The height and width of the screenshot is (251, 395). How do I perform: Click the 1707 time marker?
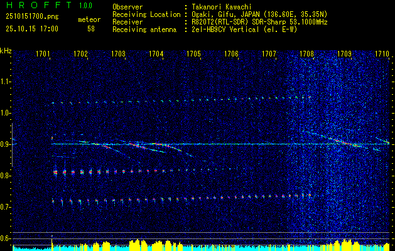pos(269,53)
